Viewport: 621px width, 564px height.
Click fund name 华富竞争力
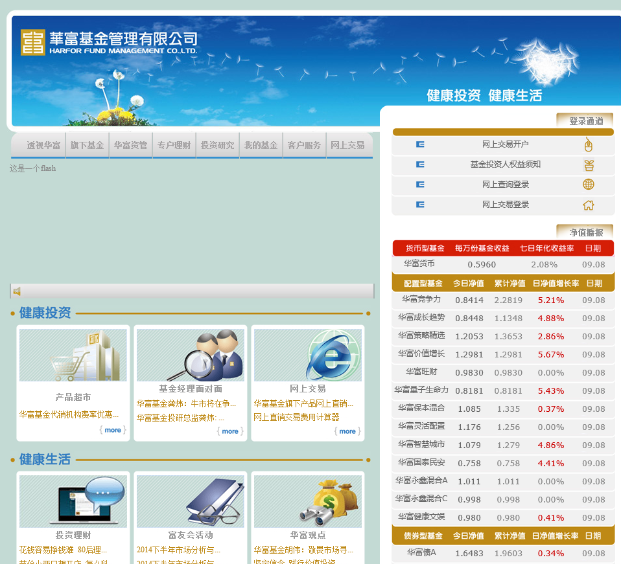point(421,299)
